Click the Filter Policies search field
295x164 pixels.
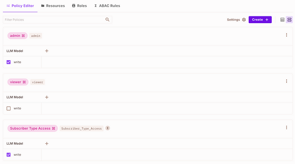[57, 20]
